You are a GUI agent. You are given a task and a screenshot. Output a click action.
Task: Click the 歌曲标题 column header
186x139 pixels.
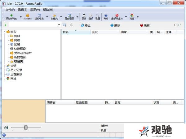point(89,102)
